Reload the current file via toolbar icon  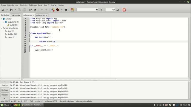[x=30, y=10]
